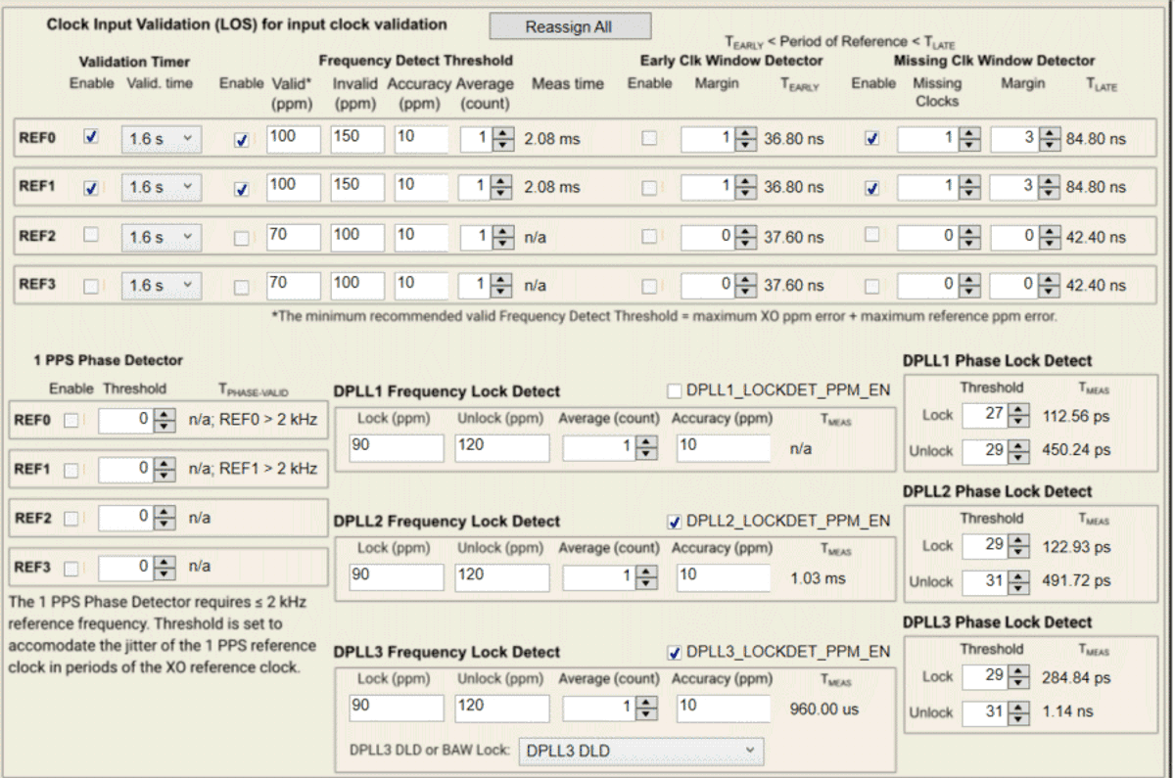Viewport: 1175px width, 778px height.
Task: Click the DPLL2 Lock ppm input field
Action: [396, 577]
